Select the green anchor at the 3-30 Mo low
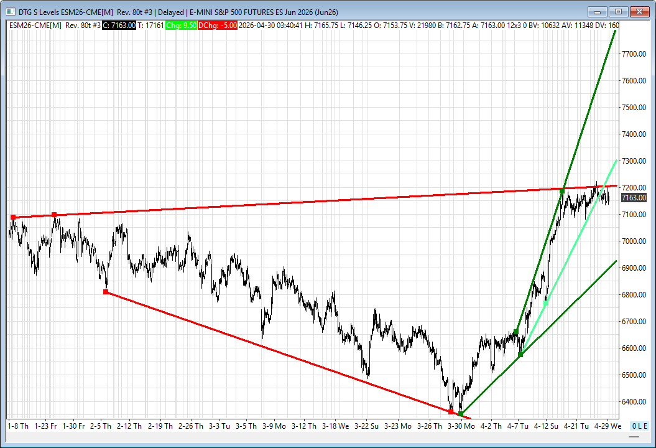Viewport: 656px width, 448px height. pos(460,414)
